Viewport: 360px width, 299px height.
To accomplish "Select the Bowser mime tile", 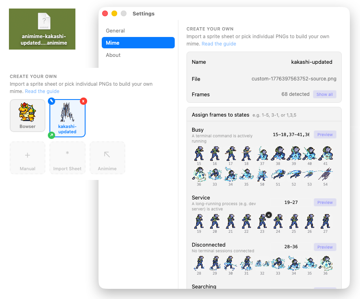I will tap(27, 115).
